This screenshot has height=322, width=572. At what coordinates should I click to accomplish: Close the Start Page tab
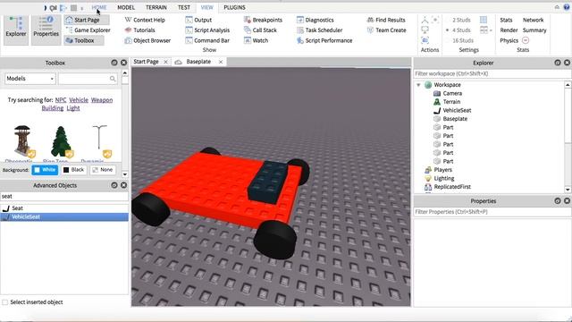click(165, 62)
